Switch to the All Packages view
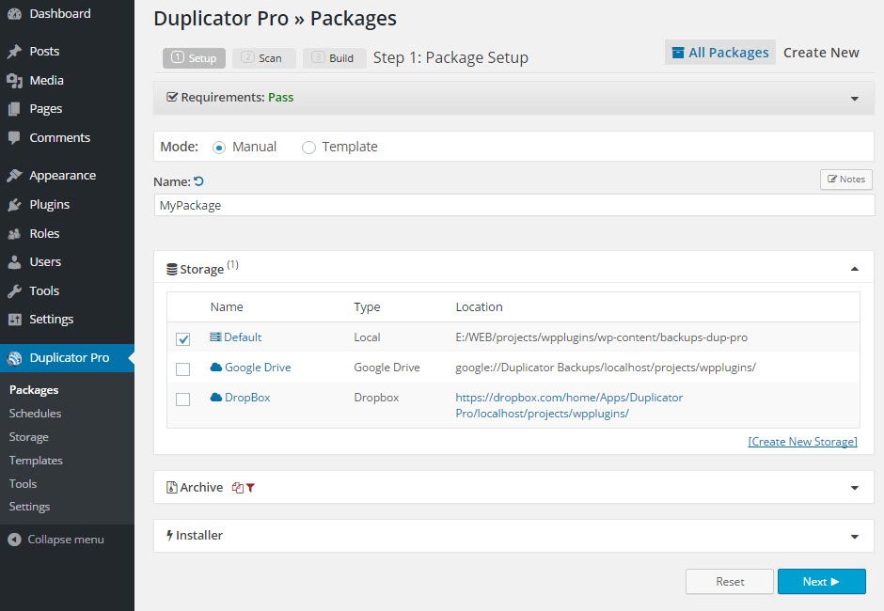This screenshot has width=884, height=611. 719,52
